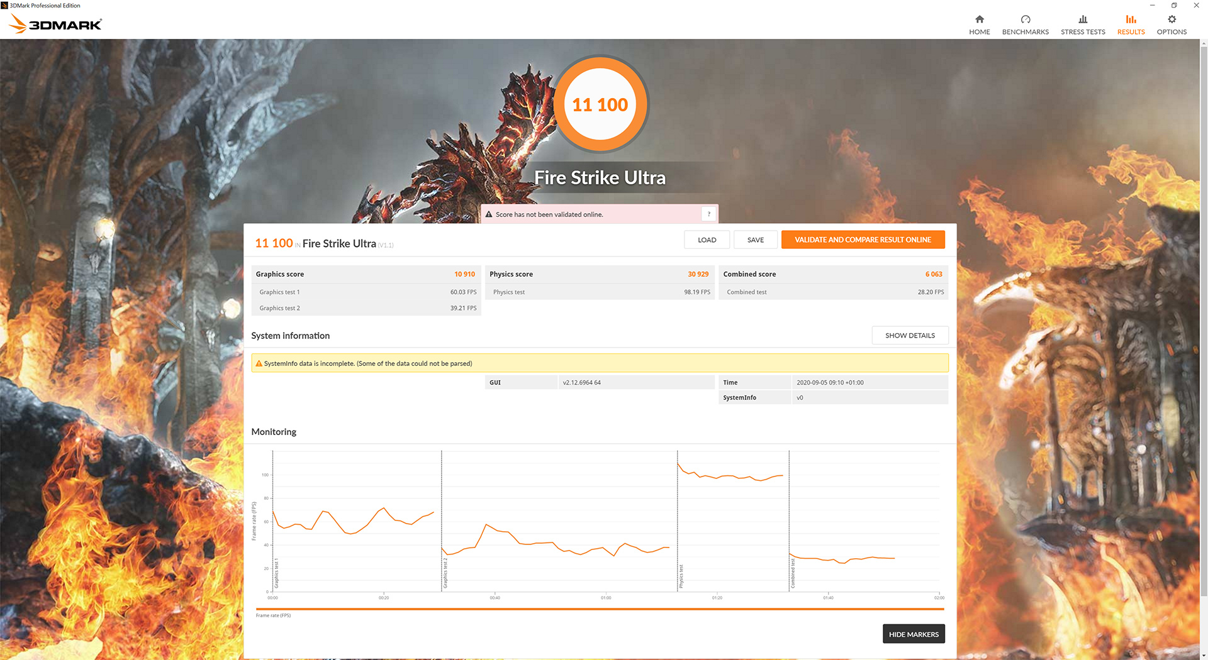The height and width of the screenshot is (660, 1208).
Task: Open the Benchmarks gauge icon
Action: pos(1025,19)
